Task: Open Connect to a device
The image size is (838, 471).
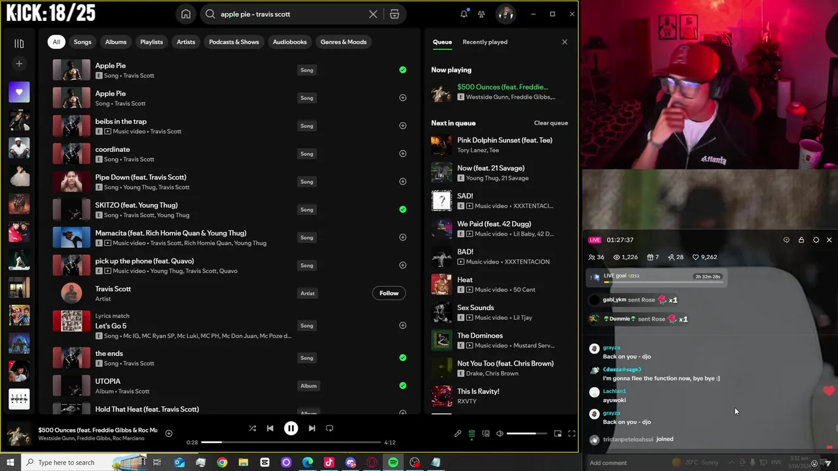Action: [486, 434]
